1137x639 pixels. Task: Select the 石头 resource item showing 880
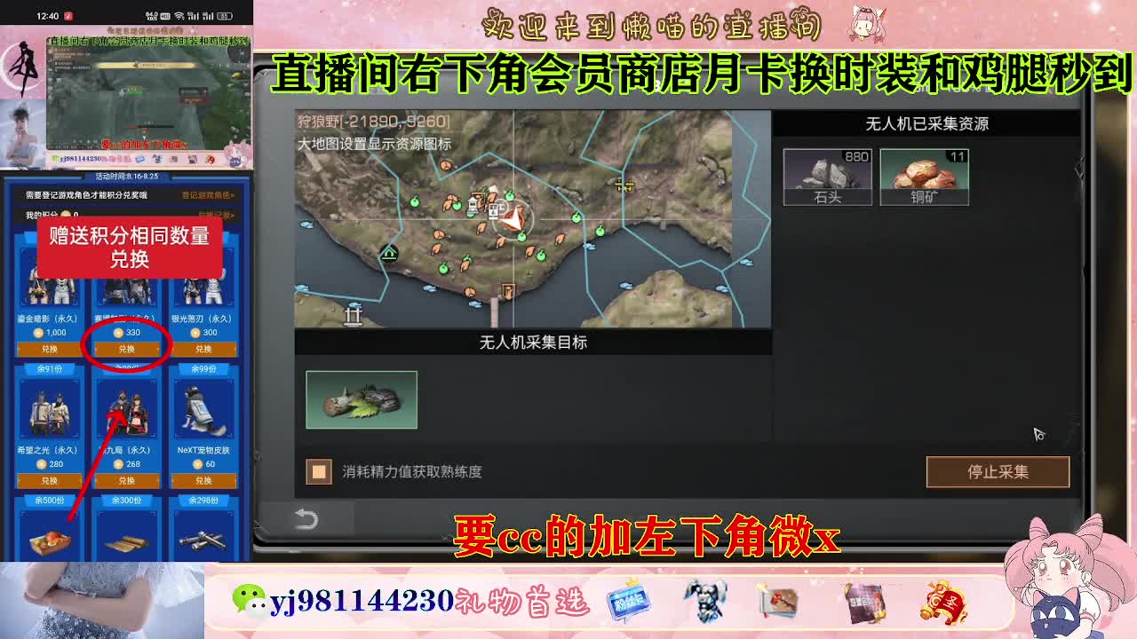click(x=827, y=177)
